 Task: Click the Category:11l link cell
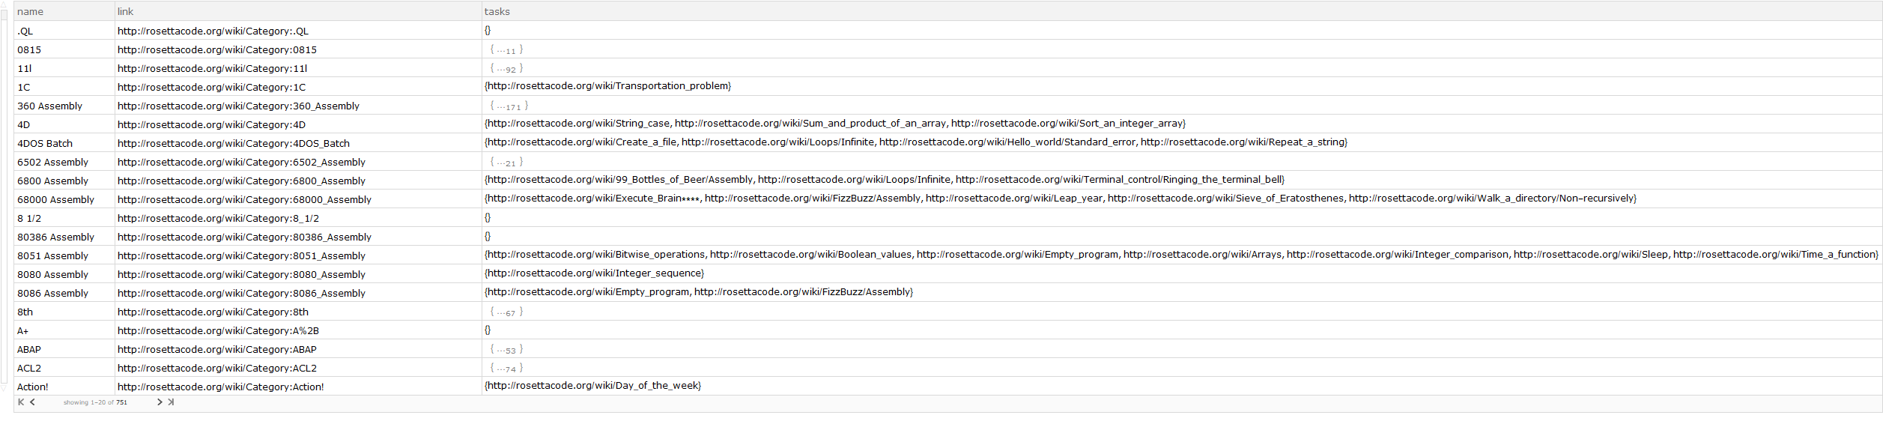(298, 68)
